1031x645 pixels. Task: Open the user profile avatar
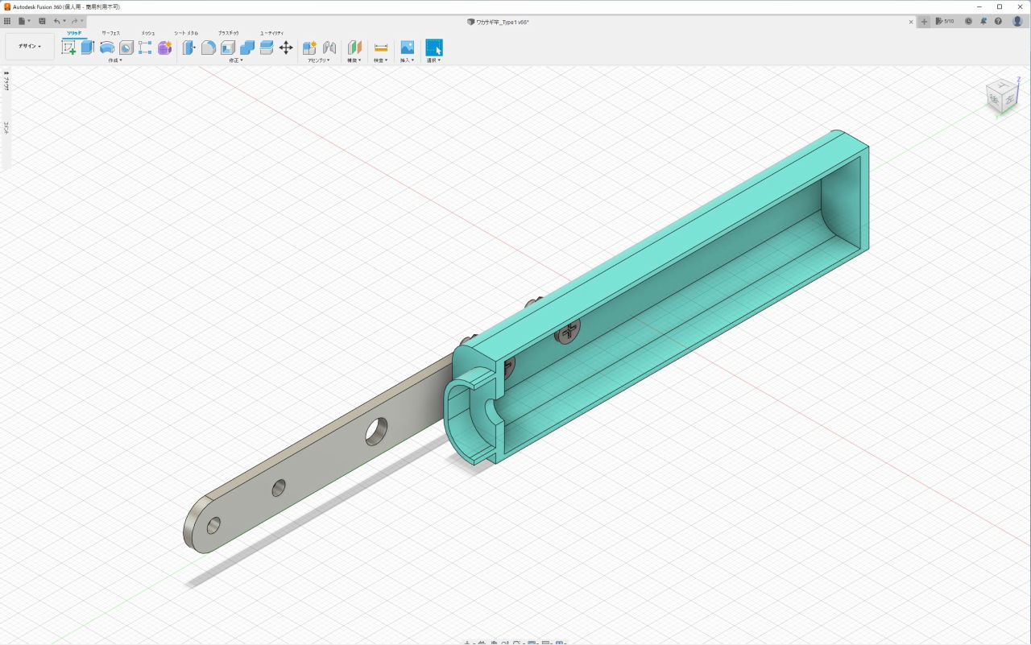point(1017,22)
